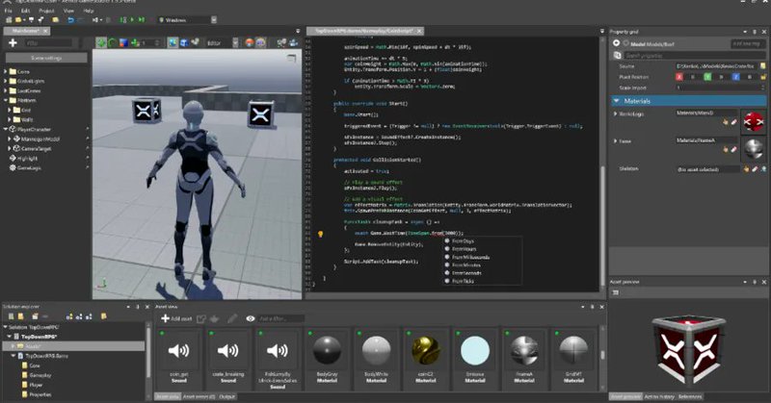This screenshot has width=771, height=403.
Task: Expand the Coins folder in entity tree
Action: pyautogui.click(x=6, y=72)
